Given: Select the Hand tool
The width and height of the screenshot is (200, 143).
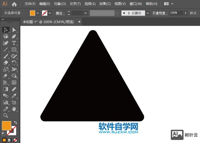Looking at the screenshot, I should click(x=14, y=109).
